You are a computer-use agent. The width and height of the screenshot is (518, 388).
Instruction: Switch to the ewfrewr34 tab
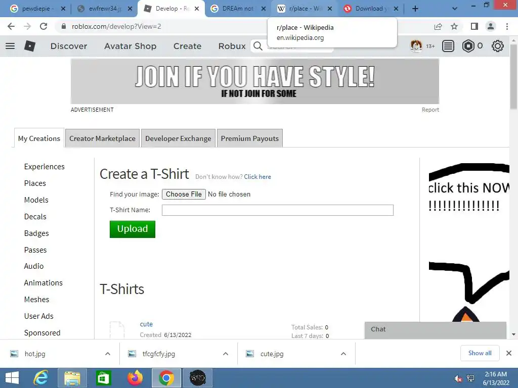pyautogui.click(x=104, y=9)
